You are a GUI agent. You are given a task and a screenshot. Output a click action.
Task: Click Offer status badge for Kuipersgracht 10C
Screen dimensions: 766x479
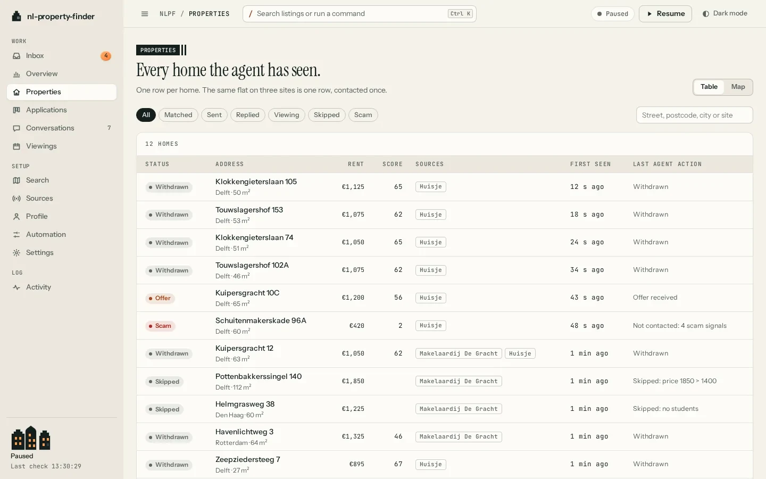[x=160, y=298]
